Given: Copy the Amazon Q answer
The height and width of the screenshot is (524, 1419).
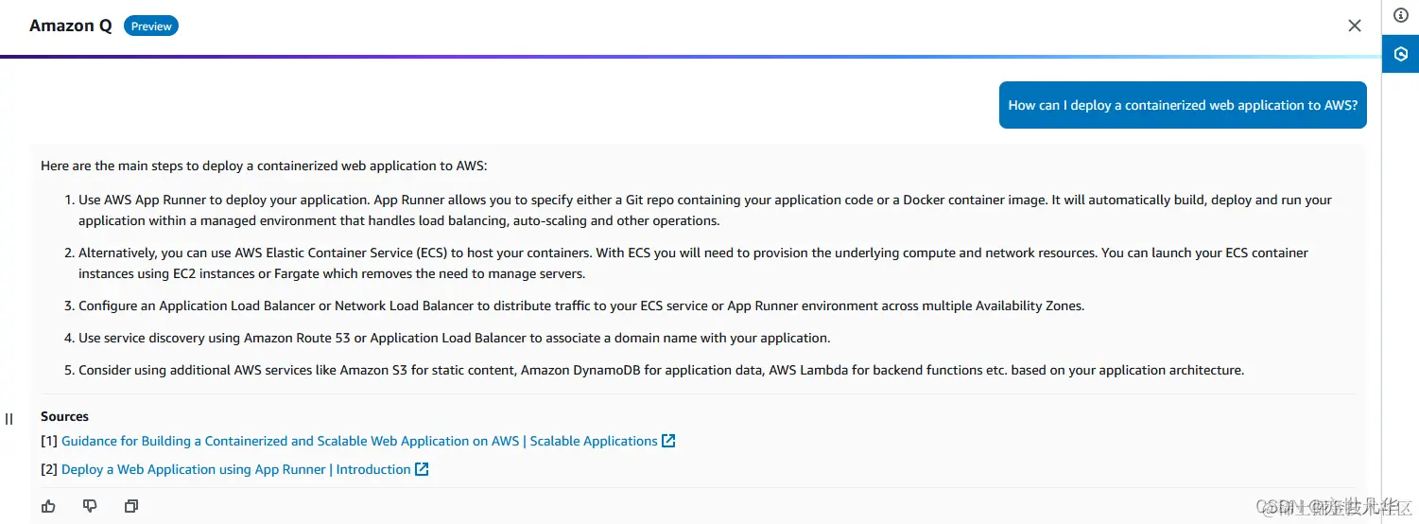Looking at the screenshot, I should point(131,506).
